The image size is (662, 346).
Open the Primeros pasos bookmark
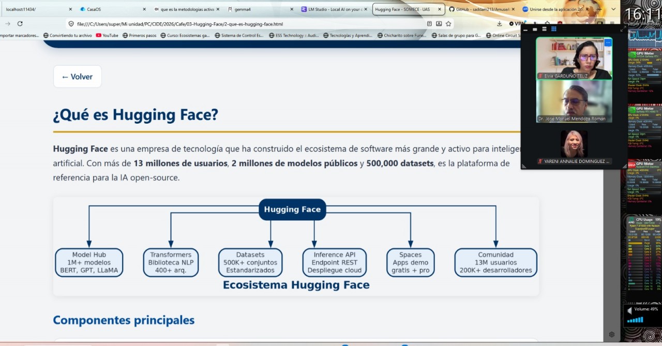[x=139, y=36]
